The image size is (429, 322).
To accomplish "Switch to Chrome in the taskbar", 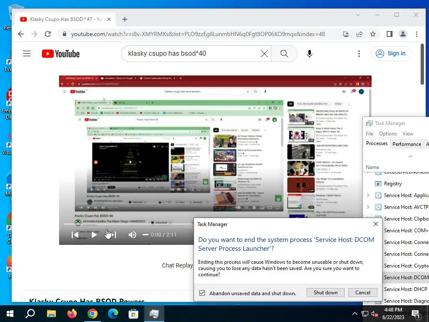I will [93, 314].
